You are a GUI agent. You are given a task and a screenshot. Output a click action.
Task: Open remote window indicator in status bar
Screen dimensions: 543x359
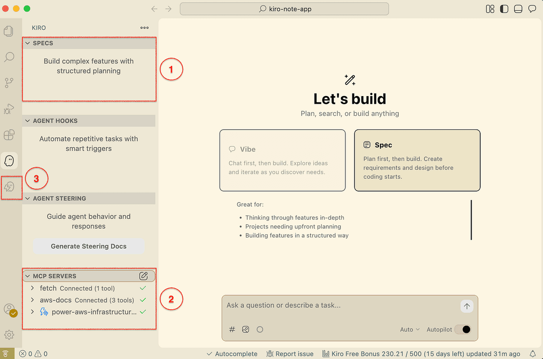[6, 354]
